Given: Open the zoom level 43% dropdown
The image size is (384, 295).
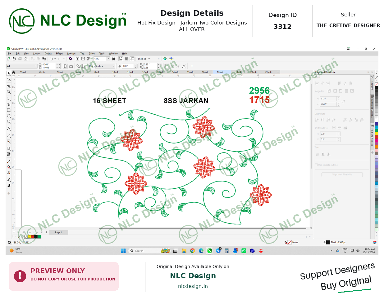Looking at the screenshot, I should coord(108,59).
